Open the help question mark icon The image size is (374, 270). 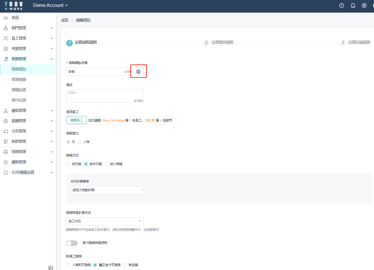[x=341, y=5]
